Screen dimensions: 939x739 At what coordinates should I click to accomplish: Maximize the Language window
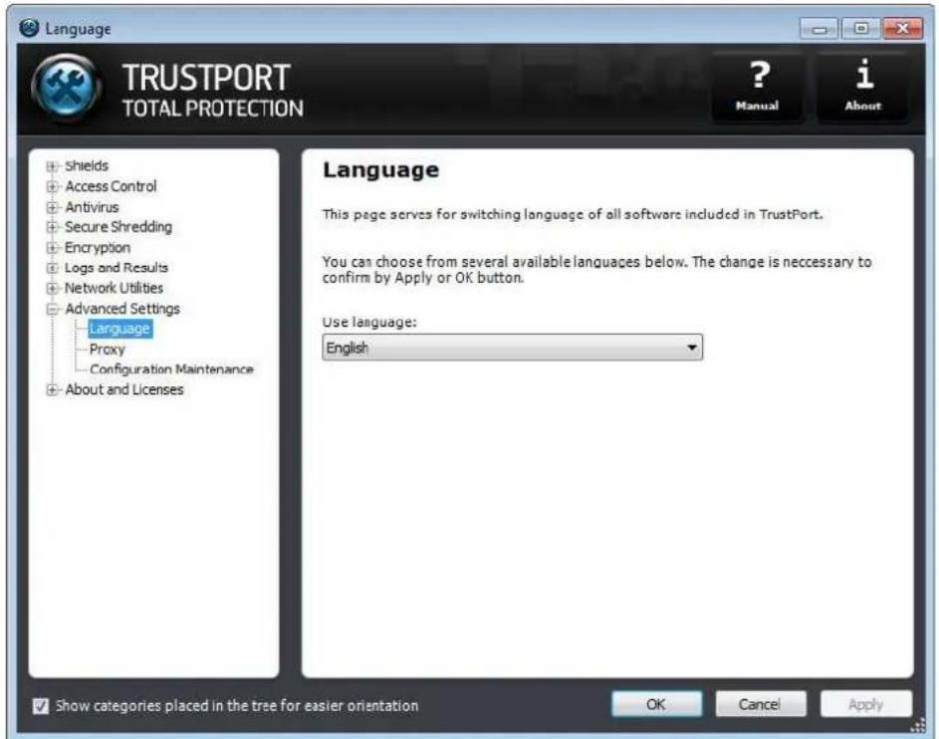pos(860,28)
